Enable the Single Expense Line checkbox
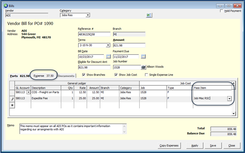The height and width of the screenshot is (153, 245). [146, 75]
